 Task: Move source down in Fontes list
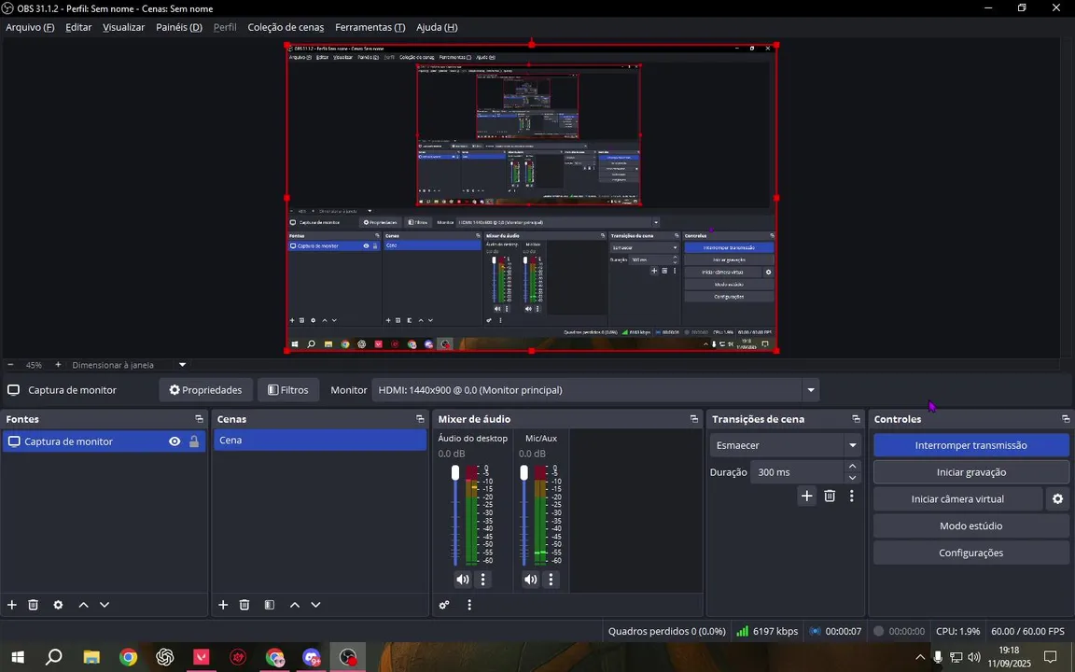(x=105, y=605)
